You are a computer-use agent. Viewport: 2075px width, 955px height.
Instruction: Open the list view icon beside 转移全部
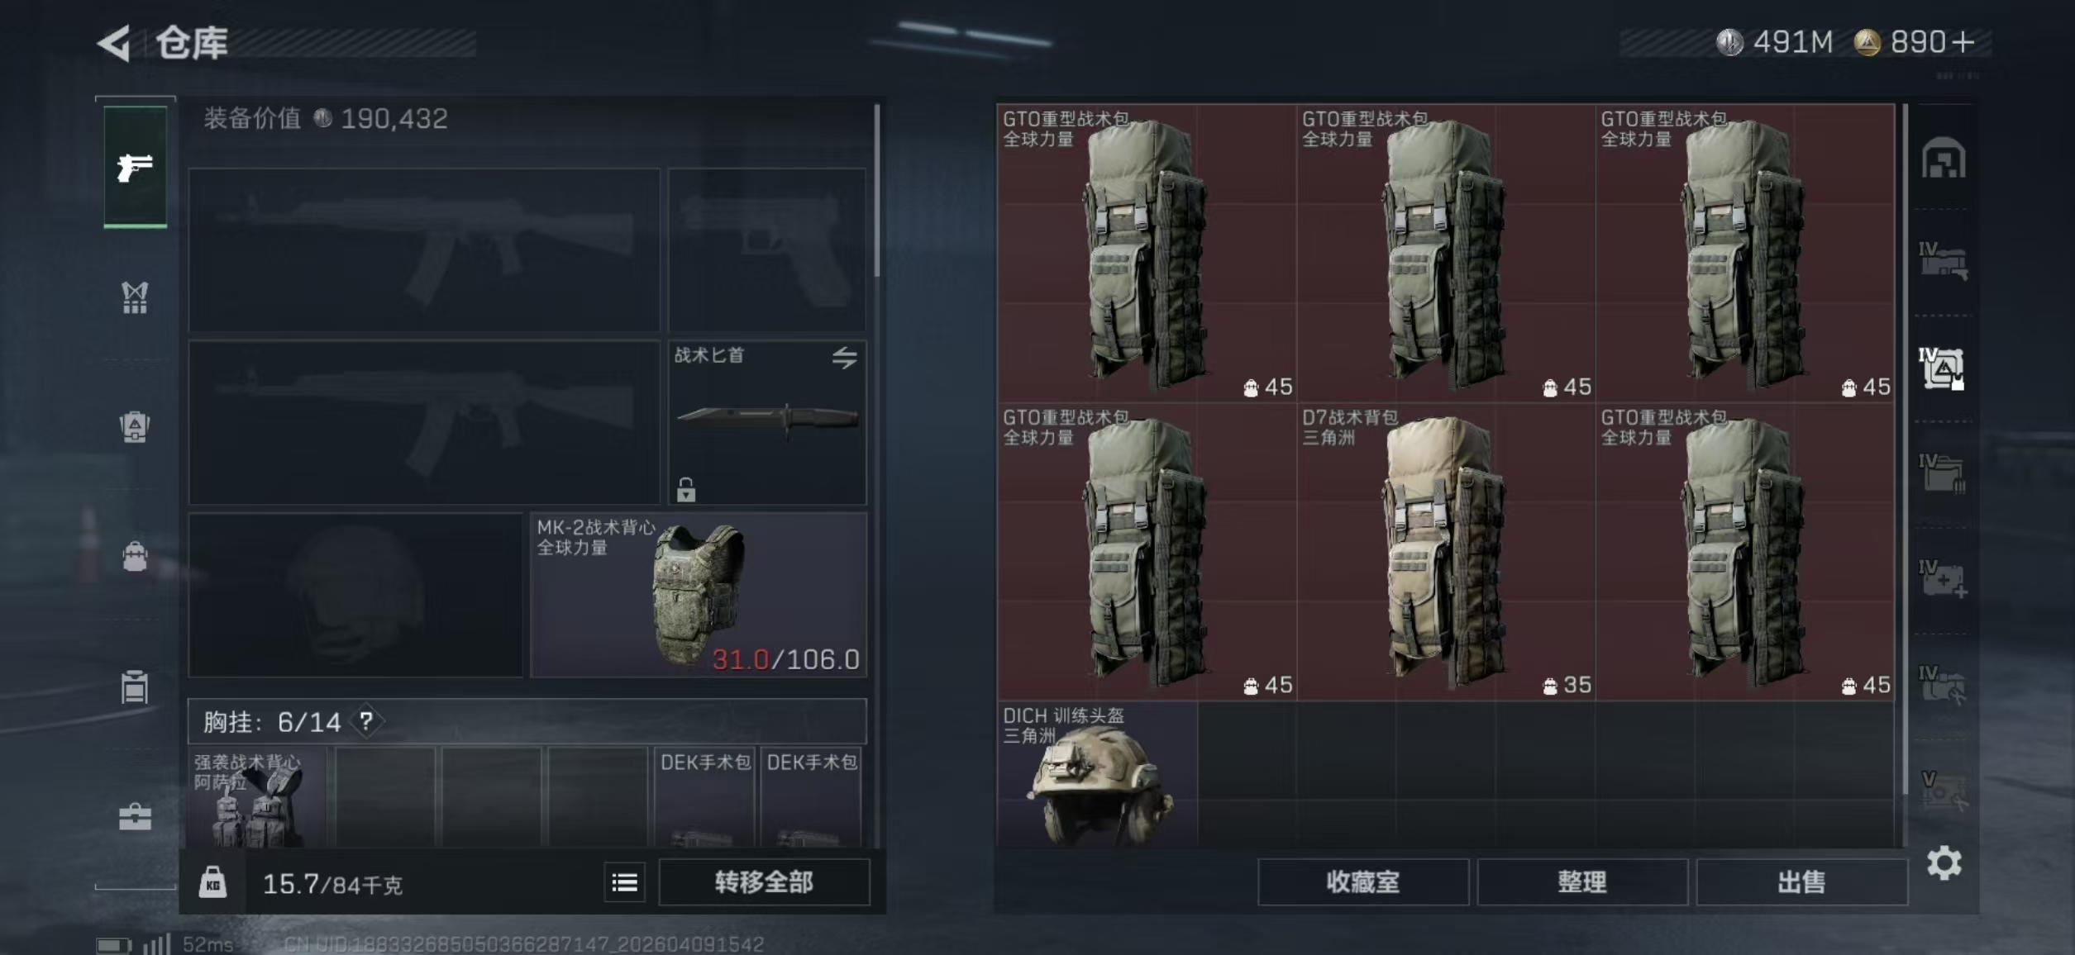click(x=624, y=883)
